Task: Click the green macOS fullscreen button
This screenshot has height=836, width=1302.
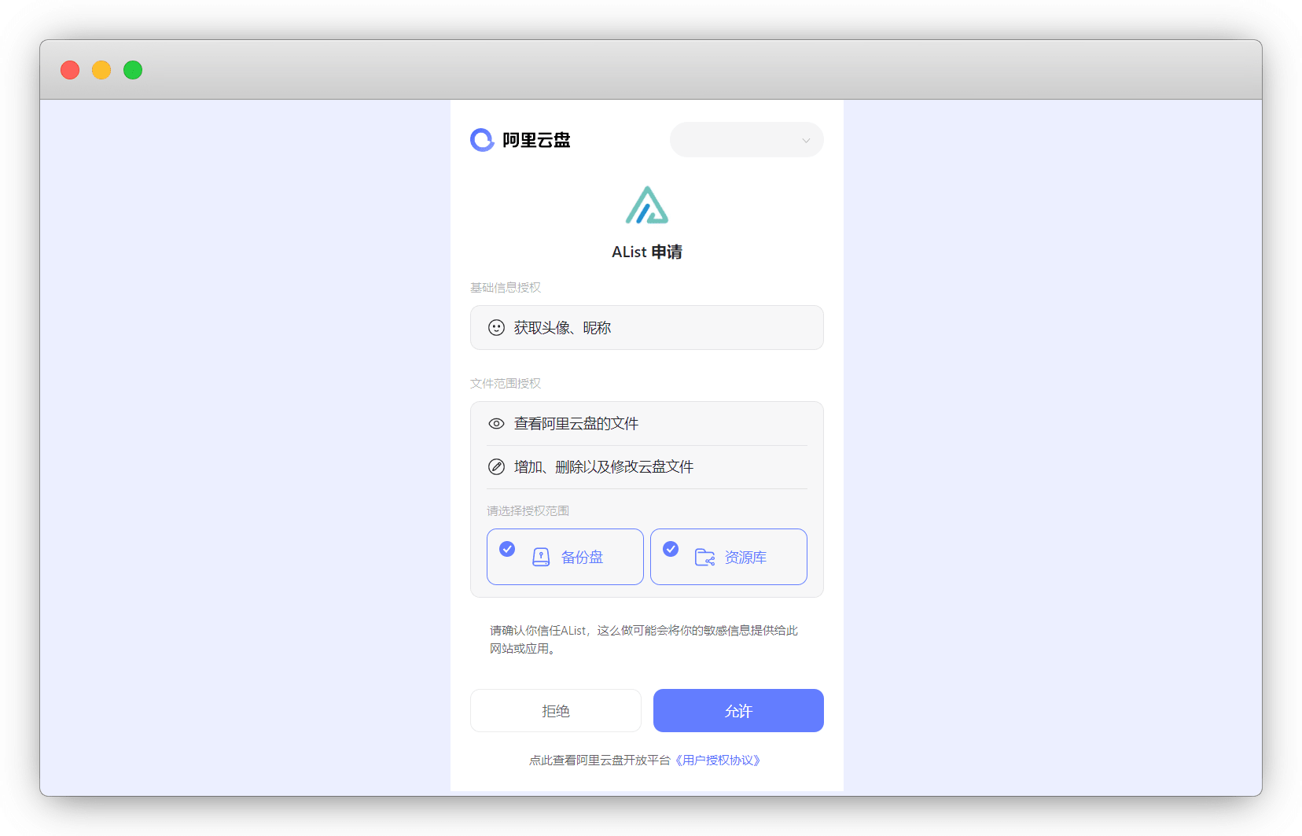Action: [133, 70]
